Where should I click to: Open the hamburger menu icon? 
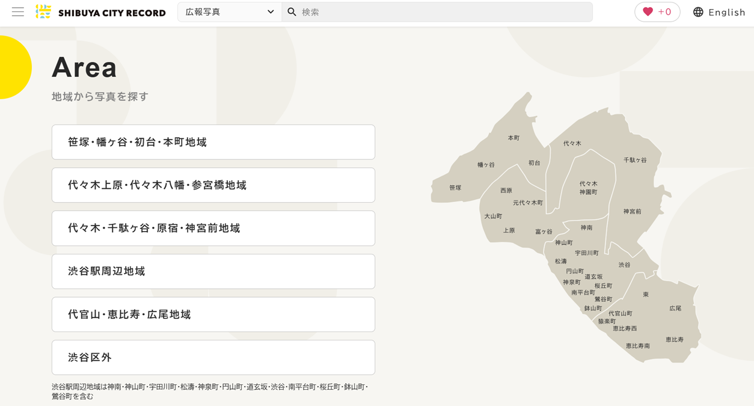pyautogui.click(x=18, y=12)
